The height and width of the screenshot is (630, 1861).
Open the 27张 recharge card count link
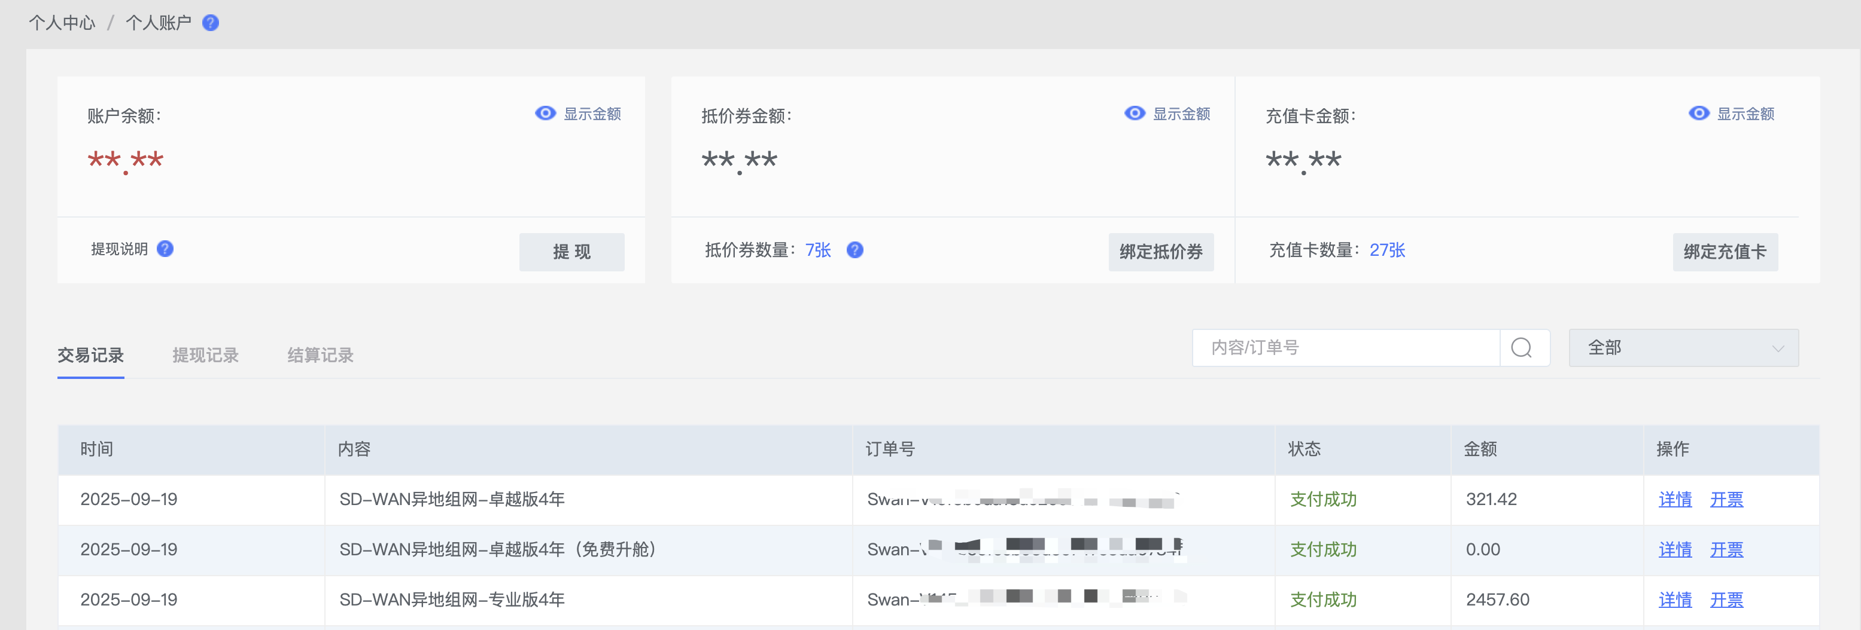[x=1386, y=250]
